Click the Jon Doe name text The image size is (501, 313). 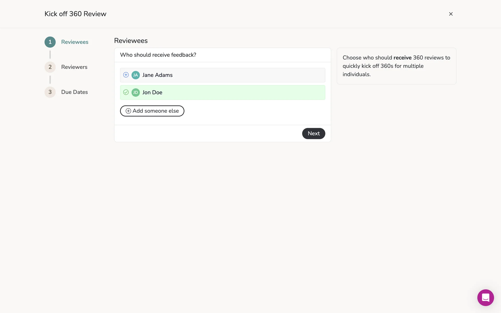[x=152, y=92]
